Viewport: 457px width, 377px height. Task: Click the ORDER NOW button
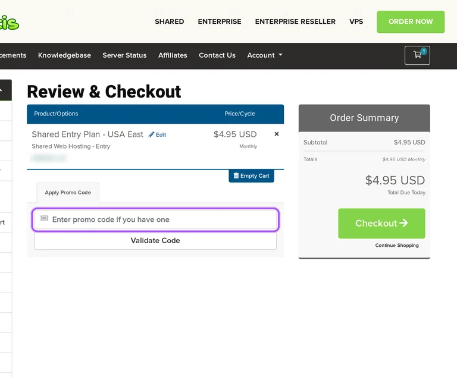point(411,22)
